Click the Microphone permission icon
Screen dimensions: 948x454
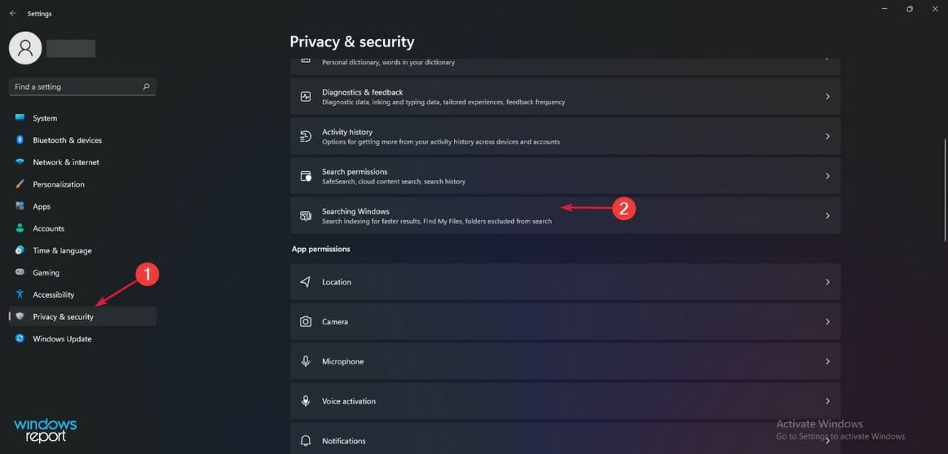coord(305,361)
